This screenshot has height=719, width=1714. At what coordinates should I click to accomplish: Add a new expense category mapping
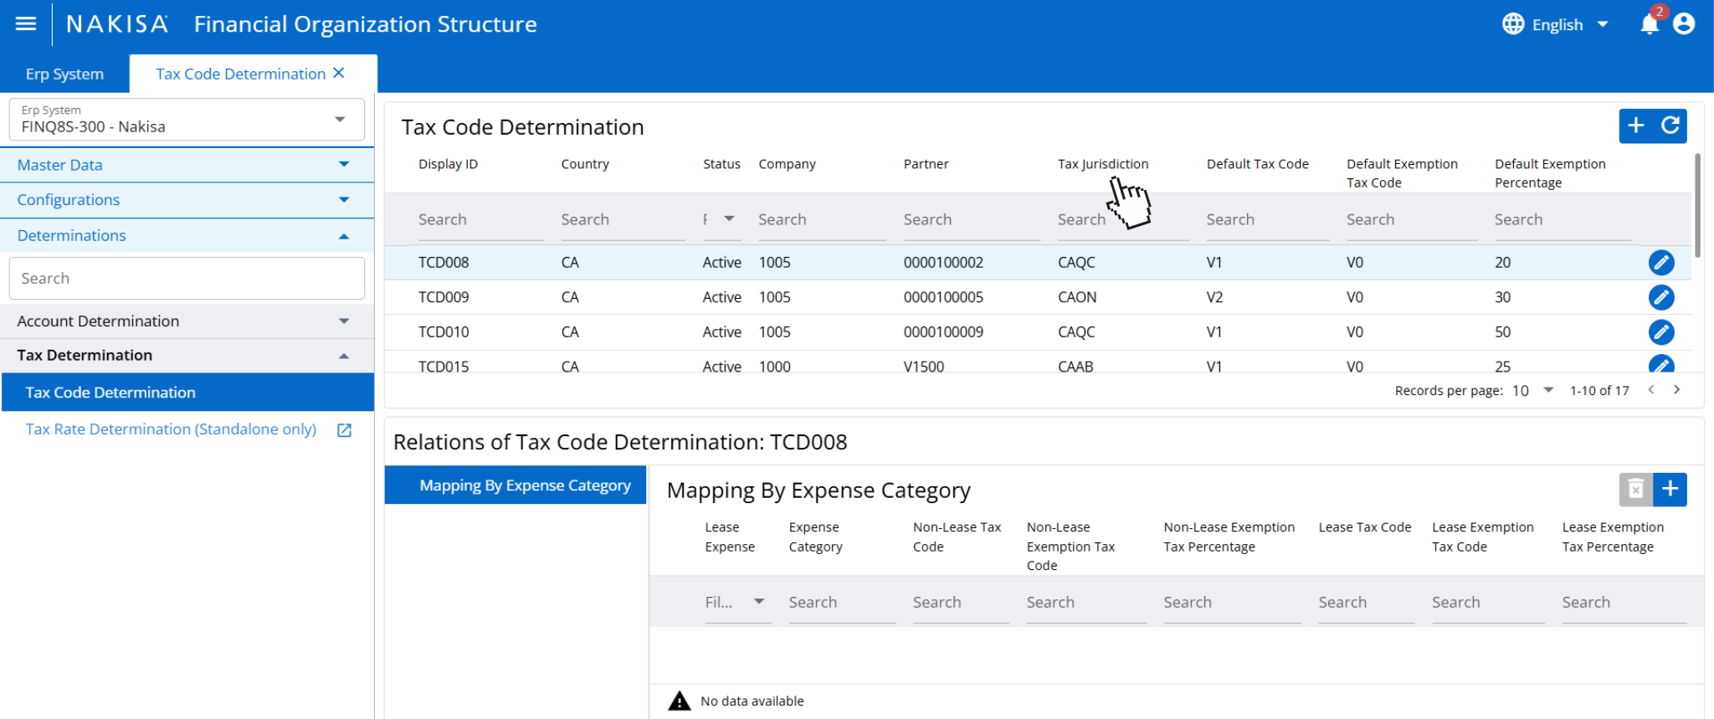[x=1670, y=489]
